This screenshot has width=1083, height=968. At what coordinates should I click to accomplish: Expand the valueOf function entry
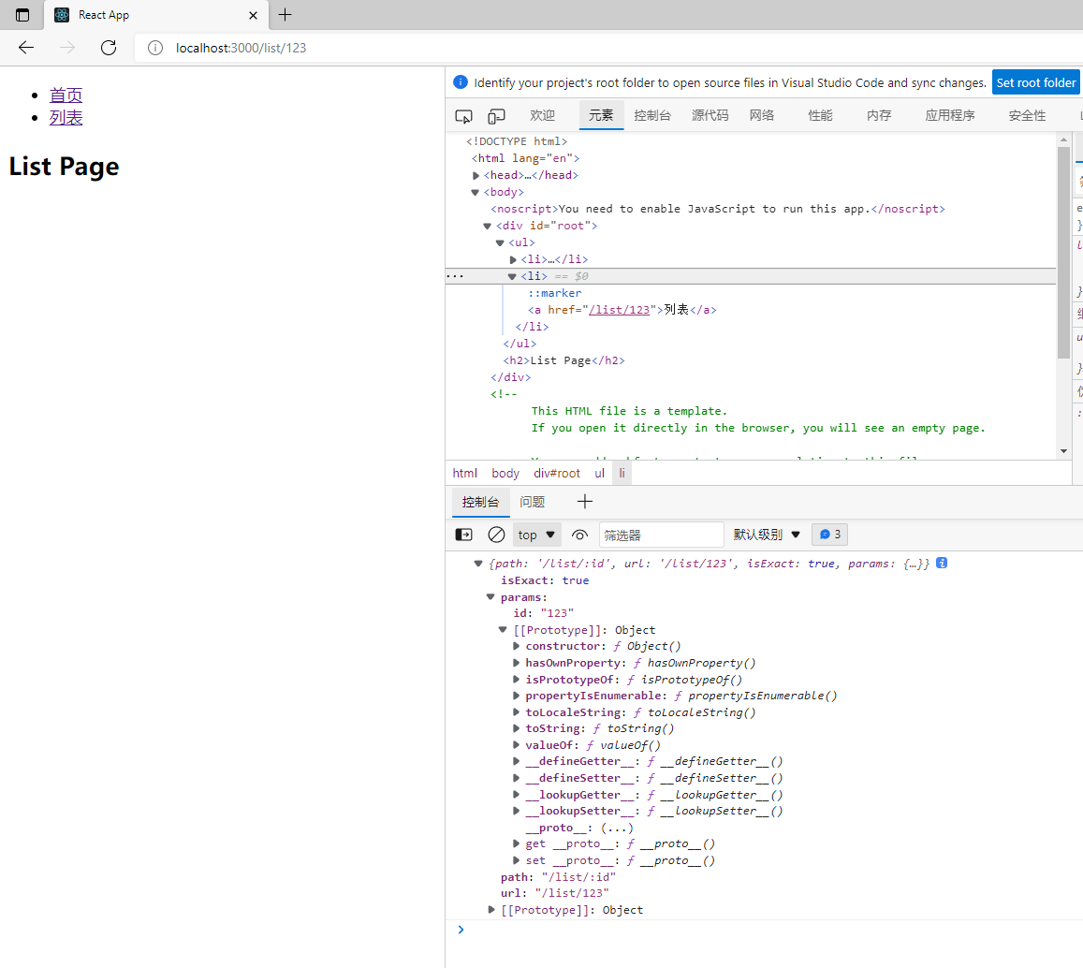(516, 745)
